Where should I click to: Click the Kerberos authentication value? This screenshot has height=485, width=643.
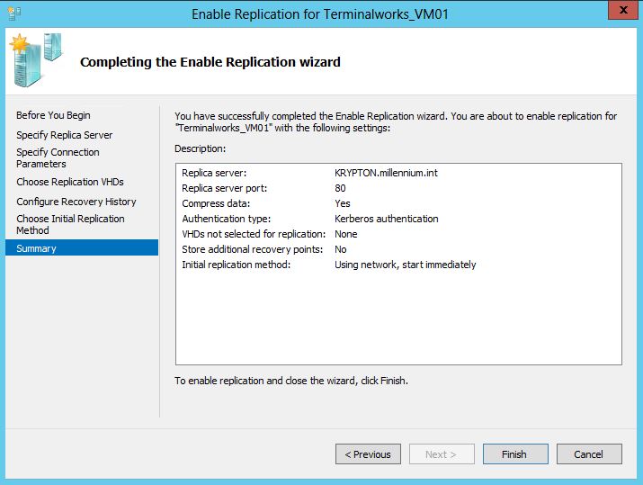387,219
